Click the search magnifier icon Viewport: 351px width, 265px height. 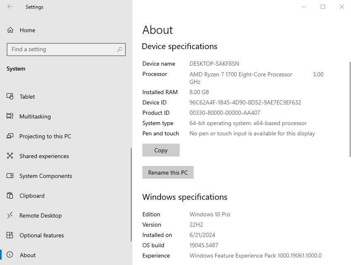tap(120, 50)
